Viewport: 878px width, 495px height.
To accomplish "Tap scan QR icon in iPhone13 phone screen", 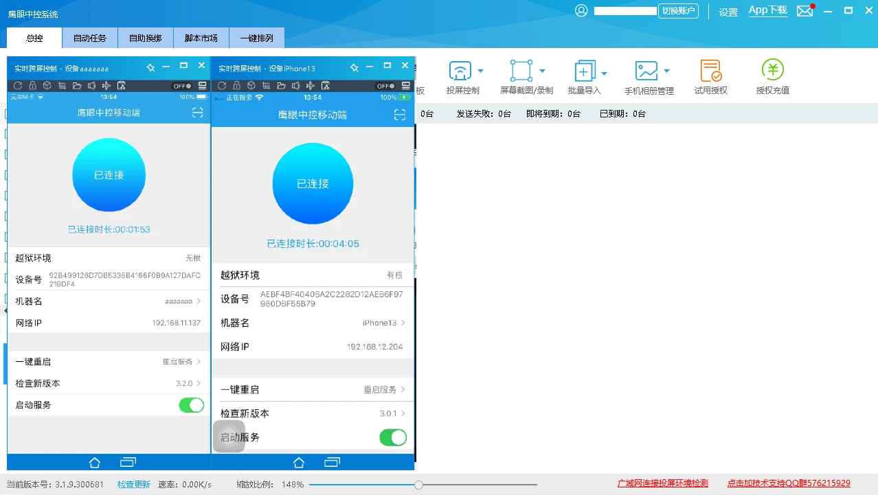I will coord(400,115).
